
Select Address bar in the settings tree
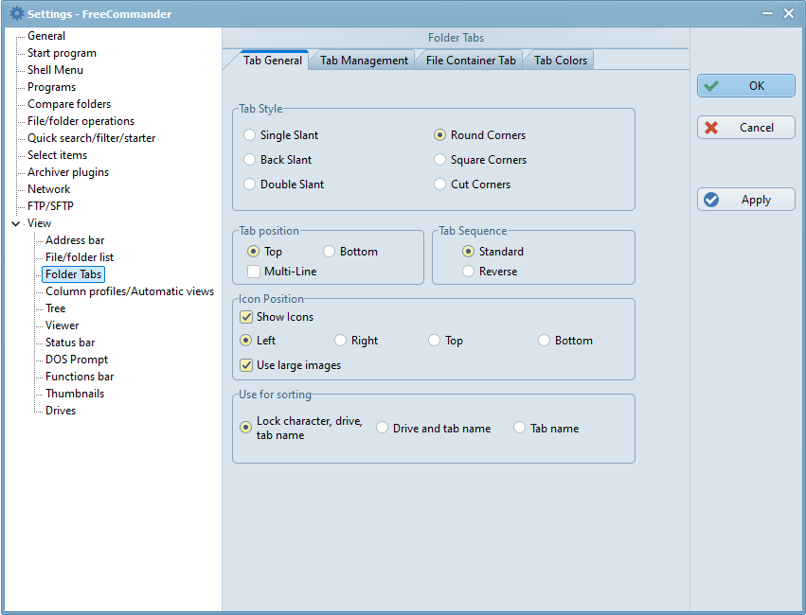pos(75,240)
